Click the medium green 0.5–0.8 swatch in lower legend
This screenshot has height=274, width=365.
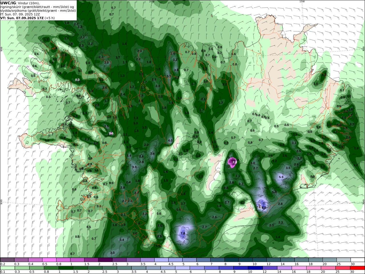tap(36, 268)
